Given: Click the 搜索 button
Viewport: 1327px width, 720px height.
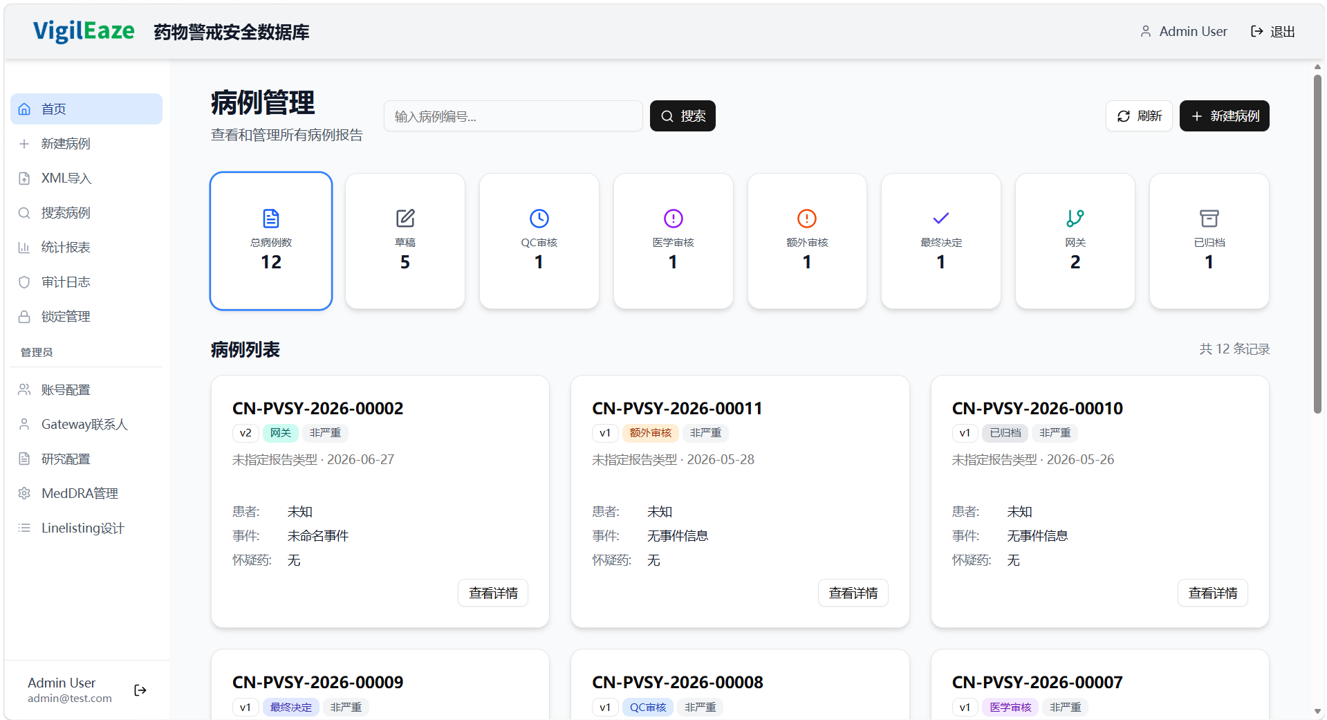Looking at the screenshot, I should (x=683, y=116).
